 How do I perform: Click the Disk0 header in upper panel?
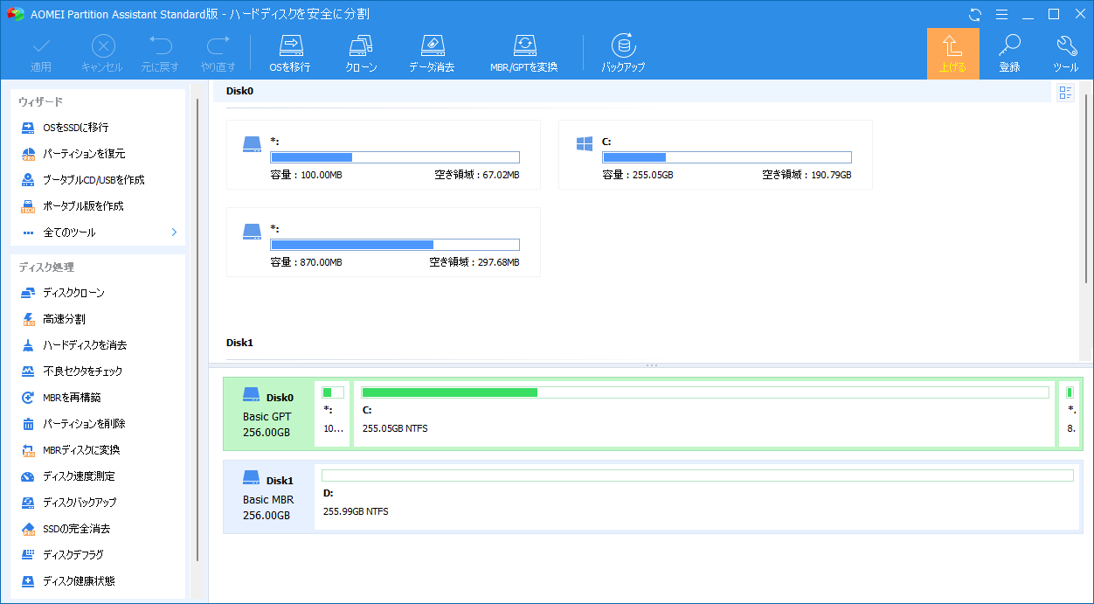point(240,91)
